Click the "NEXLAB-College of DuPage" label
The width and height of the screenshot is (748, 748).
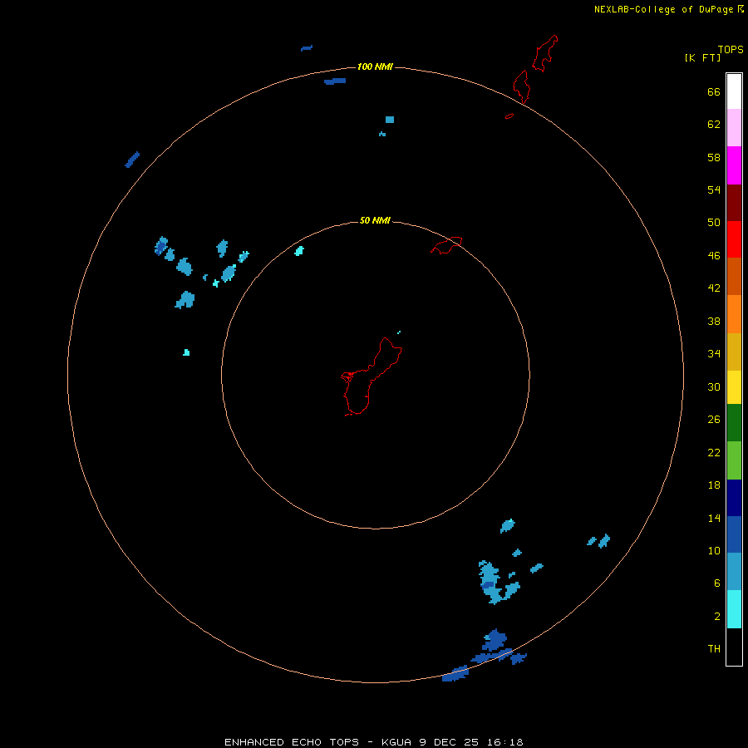663,9
